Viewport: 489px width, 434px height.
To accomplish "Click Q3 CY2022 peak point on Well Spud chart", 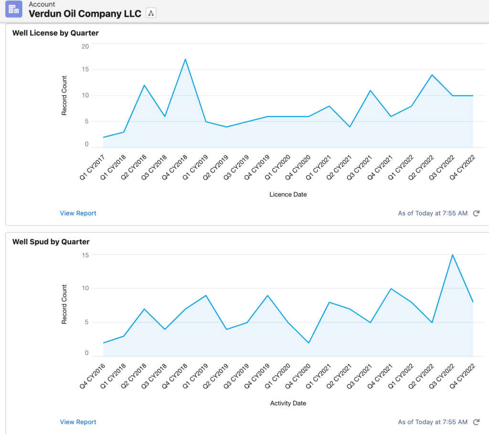I will pyautogui.click(x=452, y=254).
